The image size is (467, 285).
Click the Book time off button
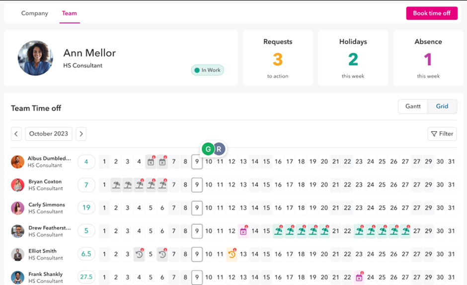click(x=431, y=13)
